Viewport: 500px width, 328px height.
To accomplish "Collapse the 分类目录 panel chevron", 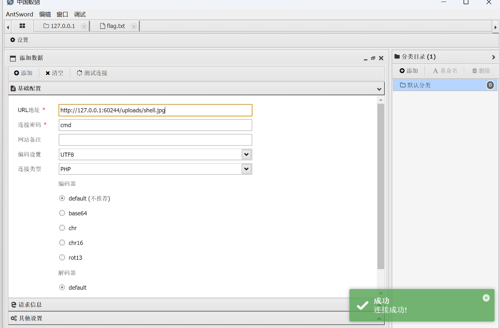I will point(493,57).
